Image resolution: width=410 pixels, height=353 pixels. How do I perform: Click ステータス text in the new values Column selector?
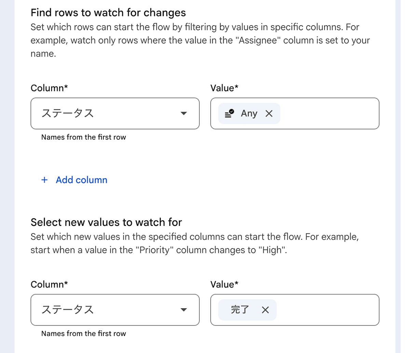pyautogui.click(x=68, y=310)
